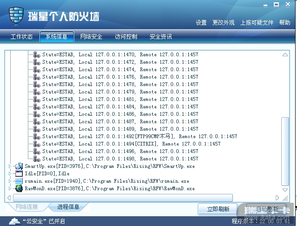Open the 工作状态 tab
297x226 pixels.
pyautogui.click(x=22, y=36)
